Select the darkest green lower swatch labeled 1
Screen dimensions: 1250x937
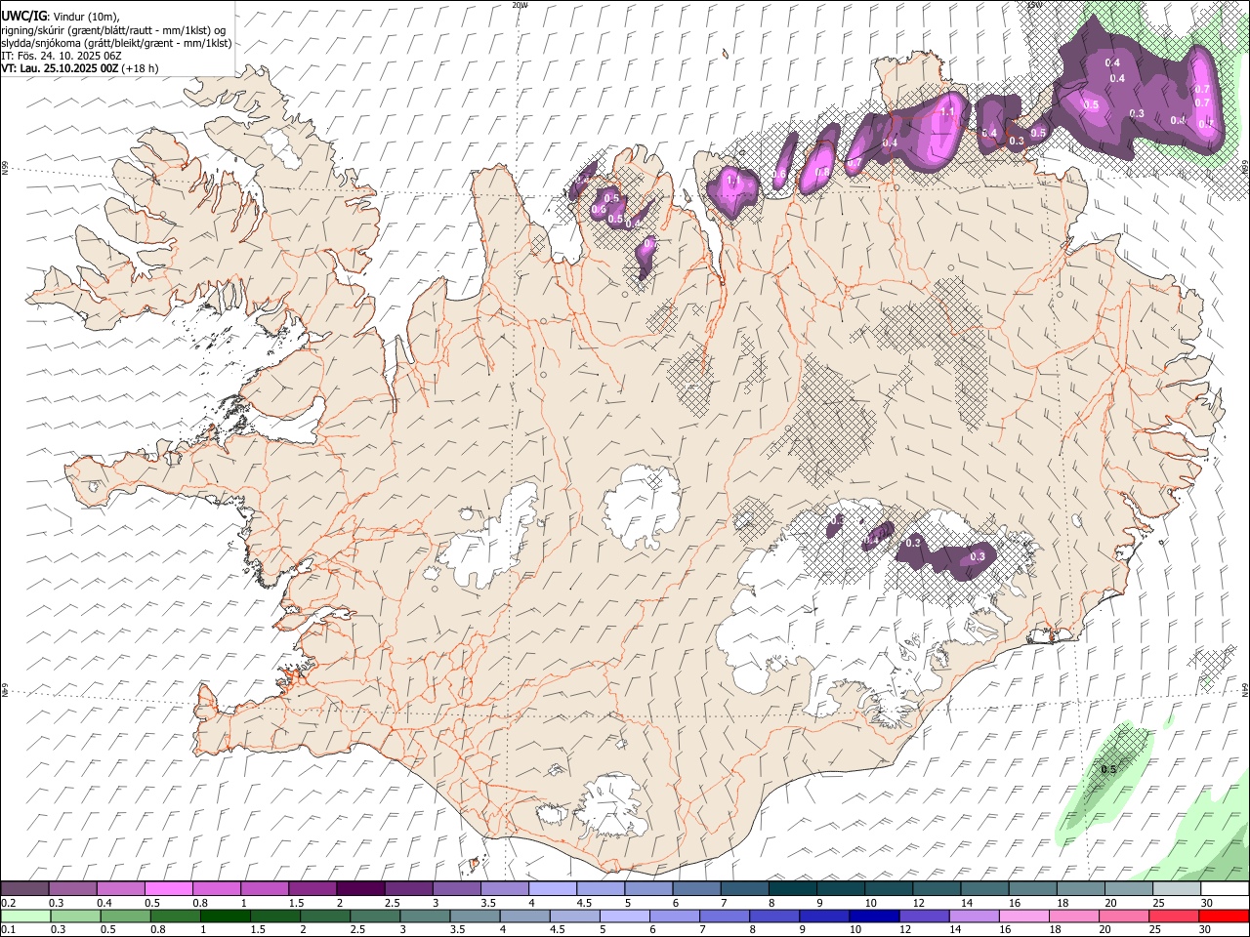click(x=226, y=916)
